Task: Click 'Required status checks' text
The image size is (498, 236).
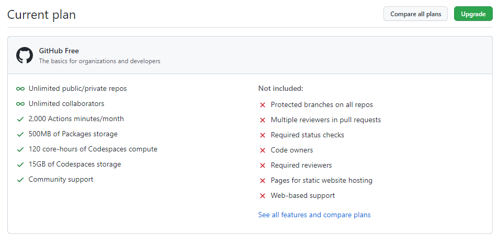Action: [308, 135]
